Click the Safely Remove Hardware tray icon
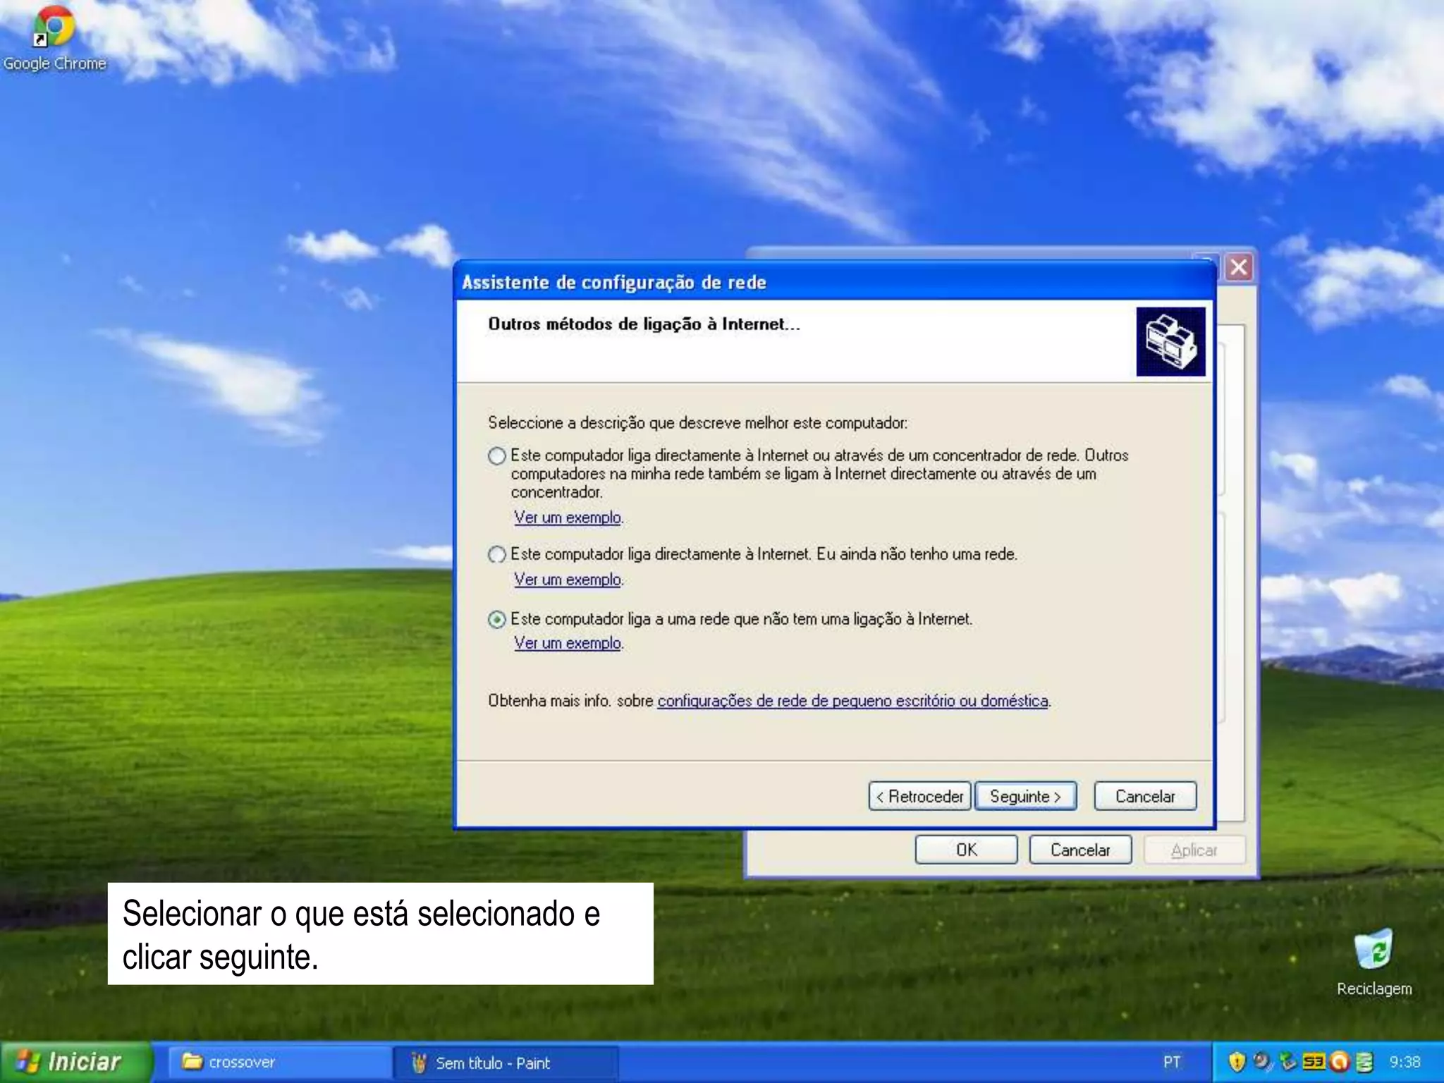Screen dimensions: 1444x1083 [1288, 1062]
